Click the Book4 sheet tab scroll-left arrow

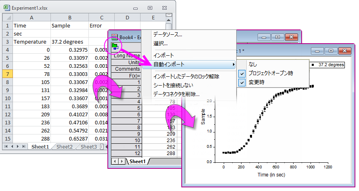coord(115,162)
